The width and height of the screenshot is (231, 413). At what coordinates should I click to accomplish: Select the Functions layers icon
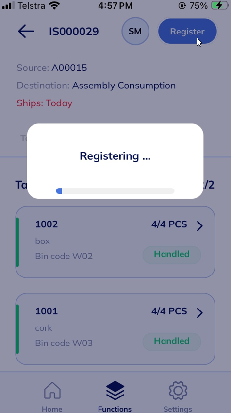tap(115, 391)
